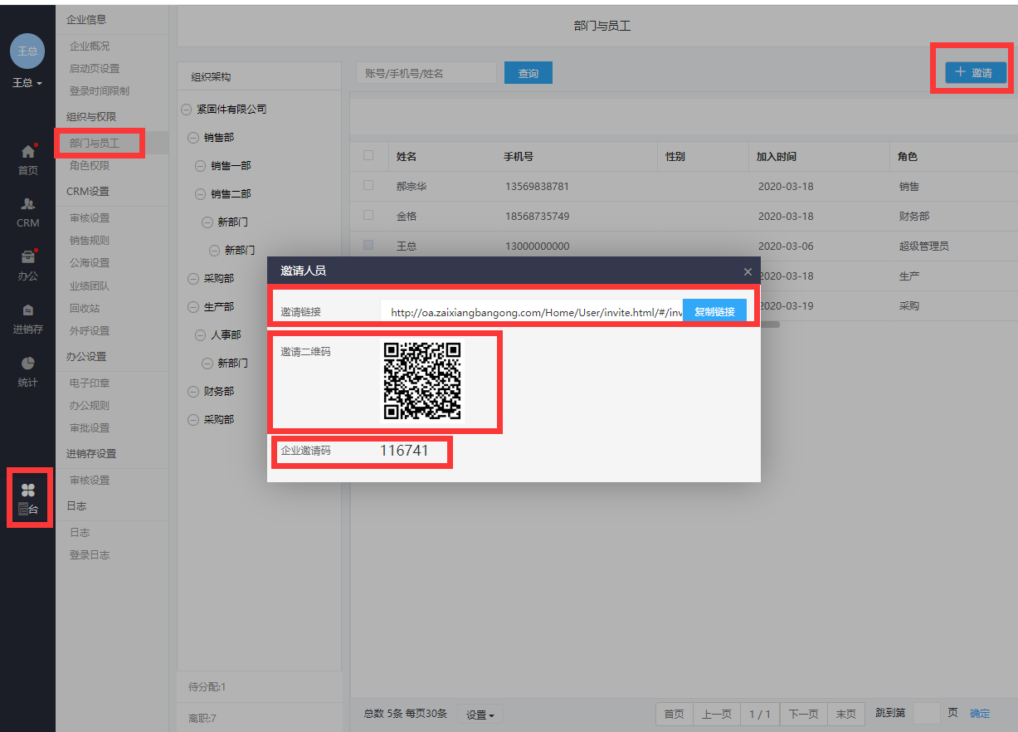
Task: Click the invite link URL field
Action: pyautogui.click(x=532, y=312)
